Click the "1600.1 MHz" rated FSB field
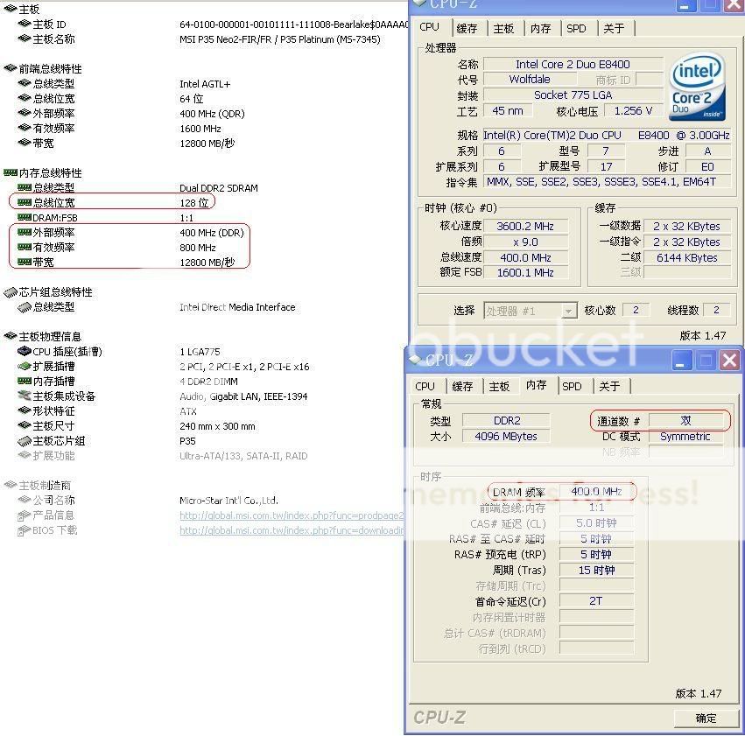Viewport: 745px width, 736px height. coord(525,272)
